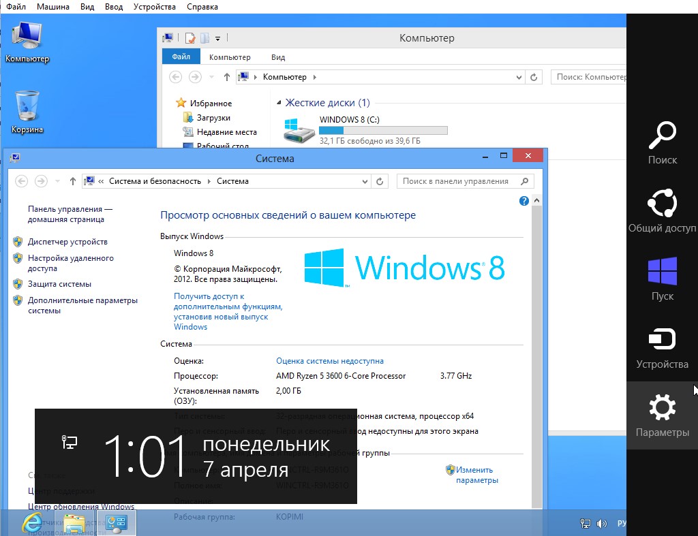Click the volume speaker tray icon
This screenshot has width=698, height=536.
[601, 524]
